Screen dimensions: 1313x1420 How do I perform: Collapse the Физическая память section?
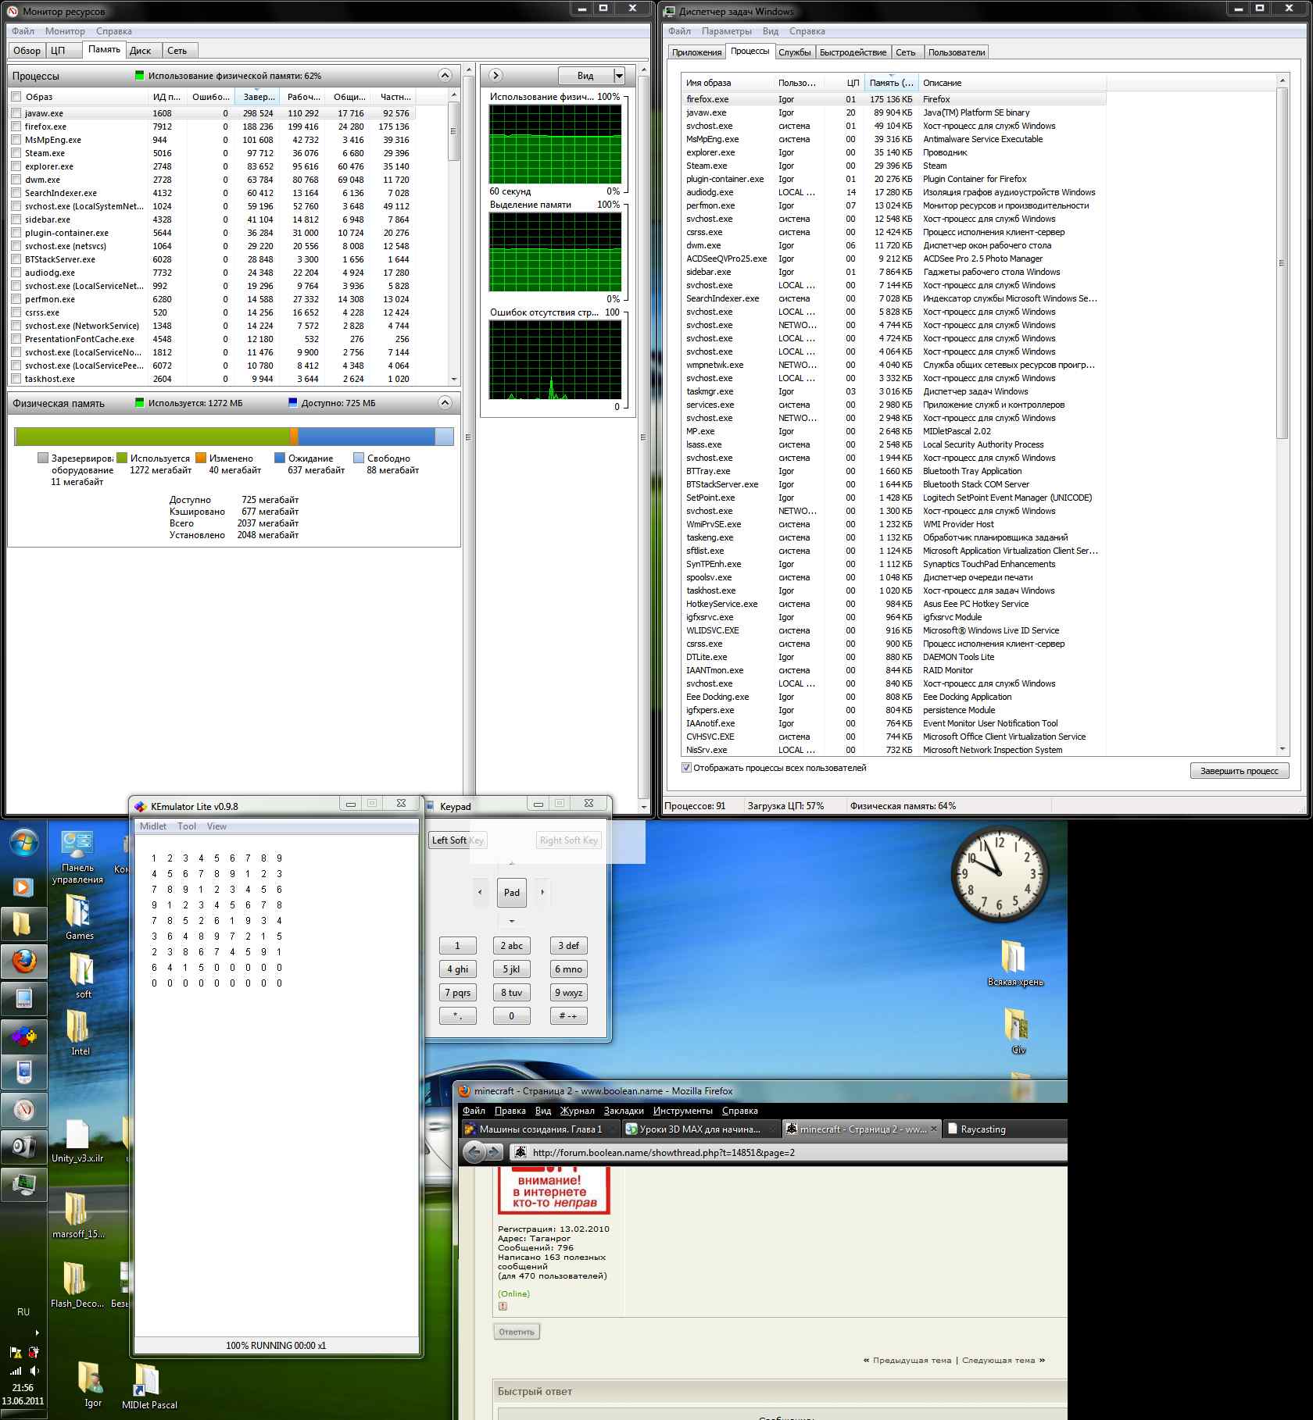pyautogui.click(x=445, y=403)
